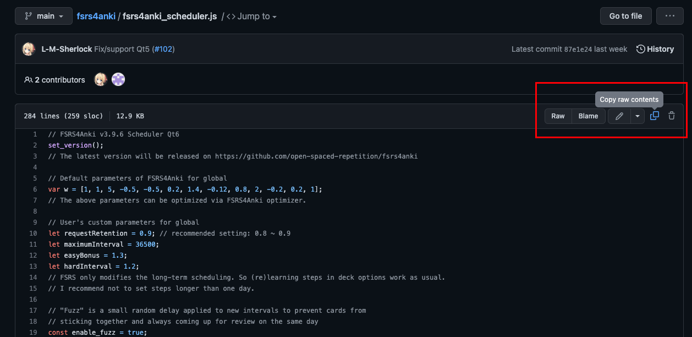Click the Blame button
Viewport: 692px width, 337px height.
pos(588,116)
